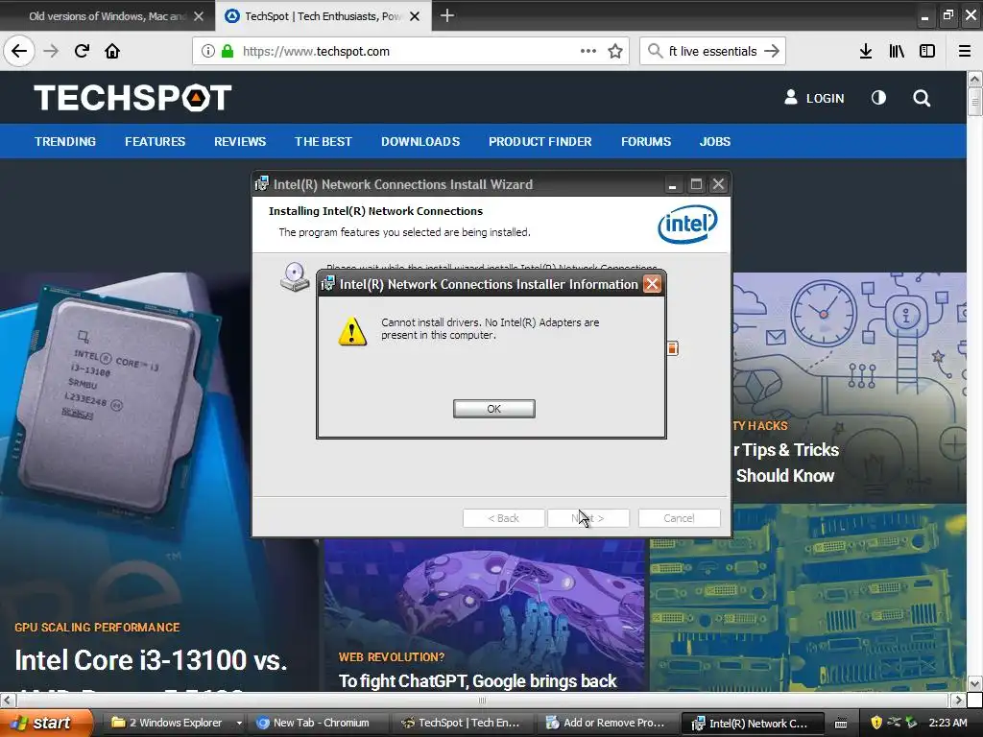Screen dimensions: 983x737
Task: Open the Tips & Tricks article headline
Action: point(787,463)
